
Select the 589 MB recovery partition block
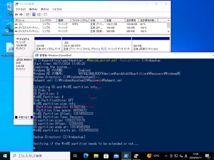coord(151,45)
